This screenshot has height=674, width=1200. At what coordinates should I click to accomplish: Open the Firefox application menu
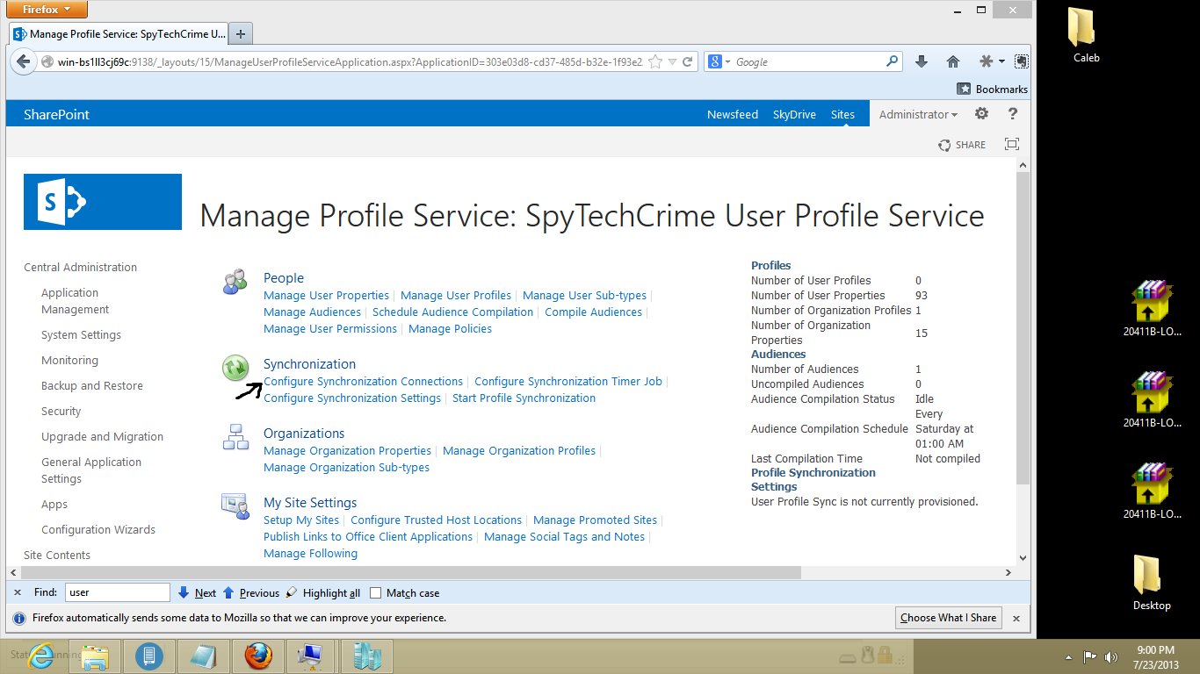pyautogui.click(x=47, y=10)
